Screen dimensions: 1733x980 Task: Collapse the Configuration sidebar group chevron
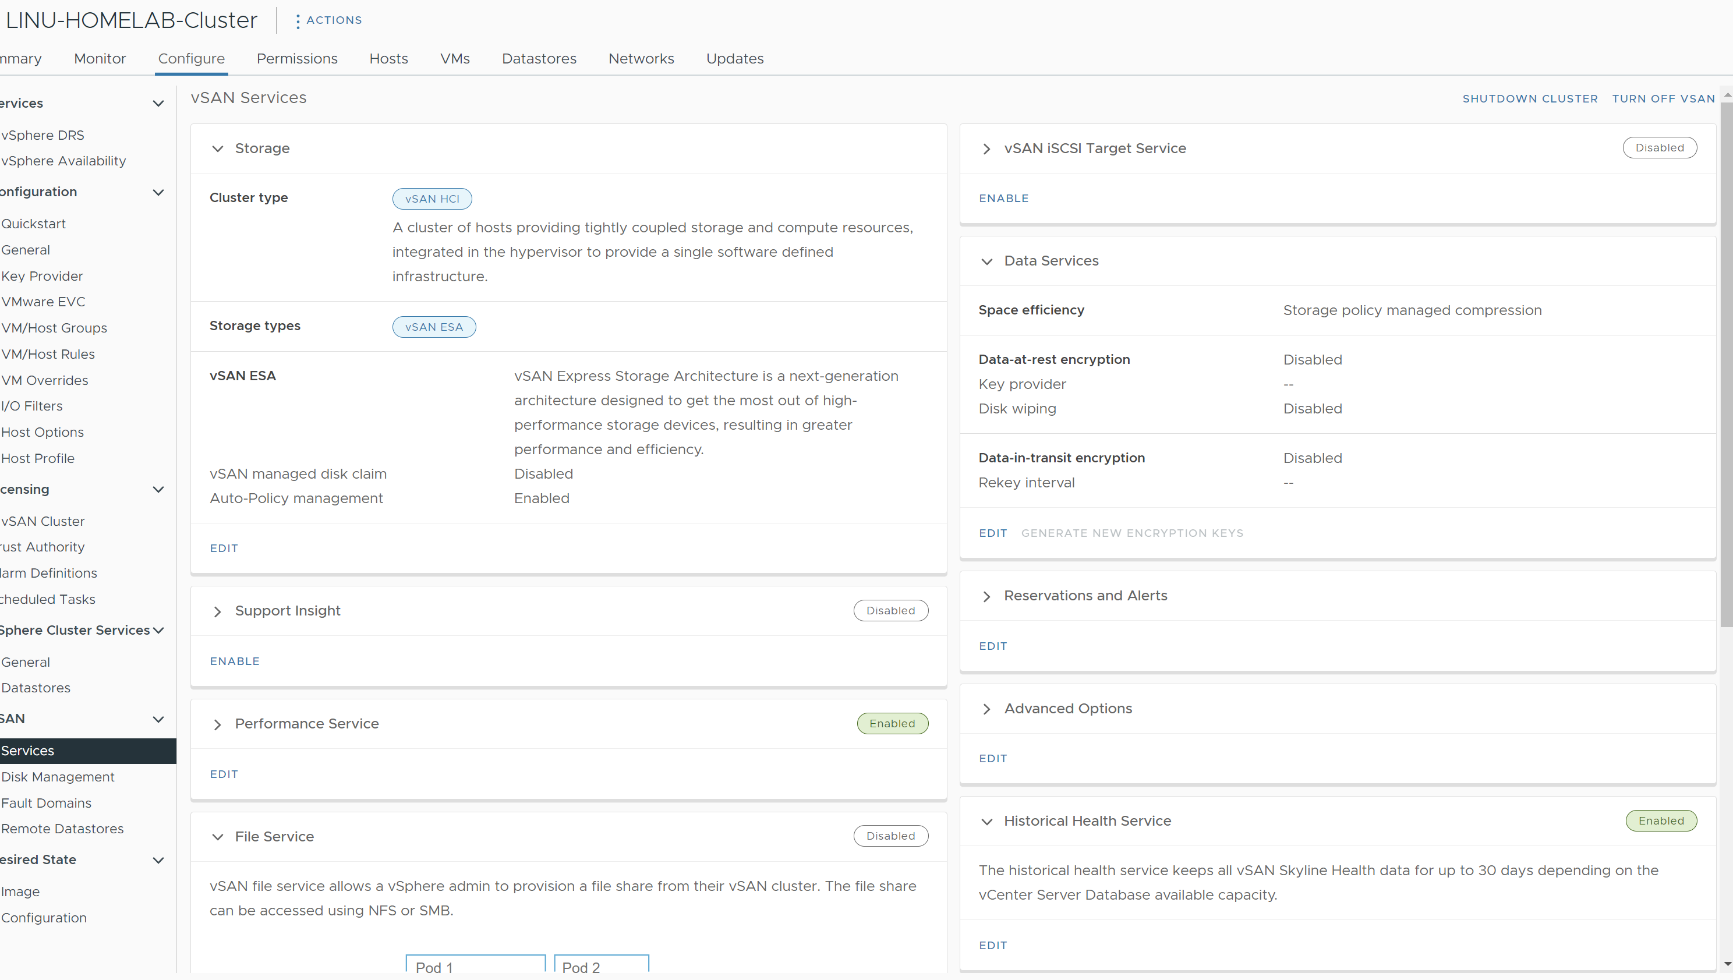tap(158, 193)
